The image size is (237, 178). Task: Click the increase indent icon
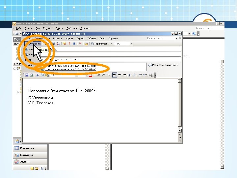pyautogui.click(x=145, y=75)
